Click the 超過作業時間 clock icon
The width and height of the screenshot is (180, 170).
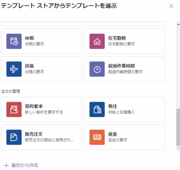point(97,69)
